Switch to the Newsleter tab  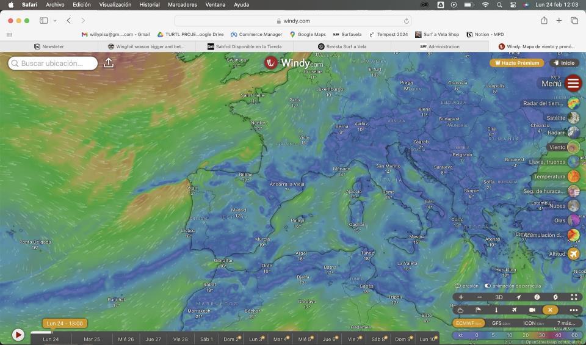pyautogui.click(x=49, y=46)
